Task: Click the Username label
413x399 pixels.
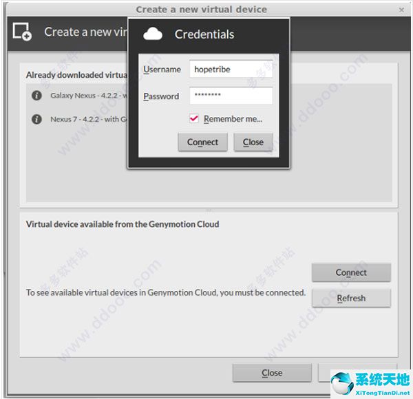Action: (x=162, y=69)
